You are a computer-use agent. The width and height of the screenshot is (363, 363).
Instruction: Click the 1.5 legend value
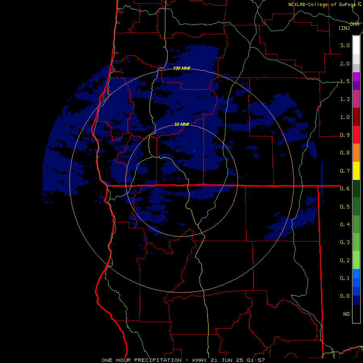345,81
